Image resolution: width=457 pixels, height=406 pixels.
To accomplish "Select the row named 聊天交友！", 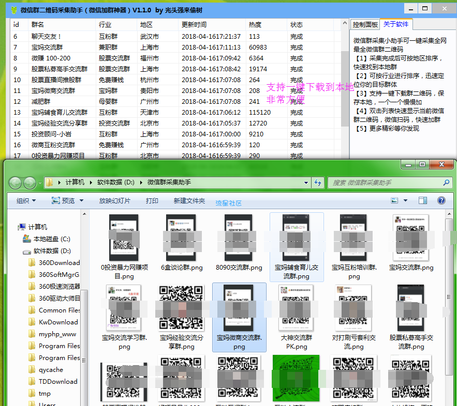I will tap(176, 37).
